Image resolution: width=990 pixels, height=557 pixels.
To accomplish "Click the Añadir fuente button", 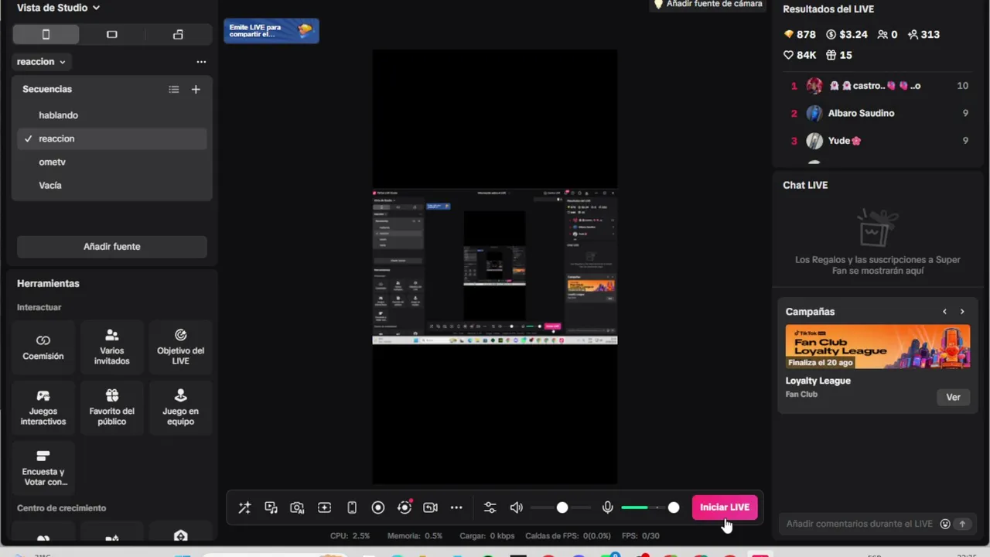I will pyautogui.click(x=112, y=247).
